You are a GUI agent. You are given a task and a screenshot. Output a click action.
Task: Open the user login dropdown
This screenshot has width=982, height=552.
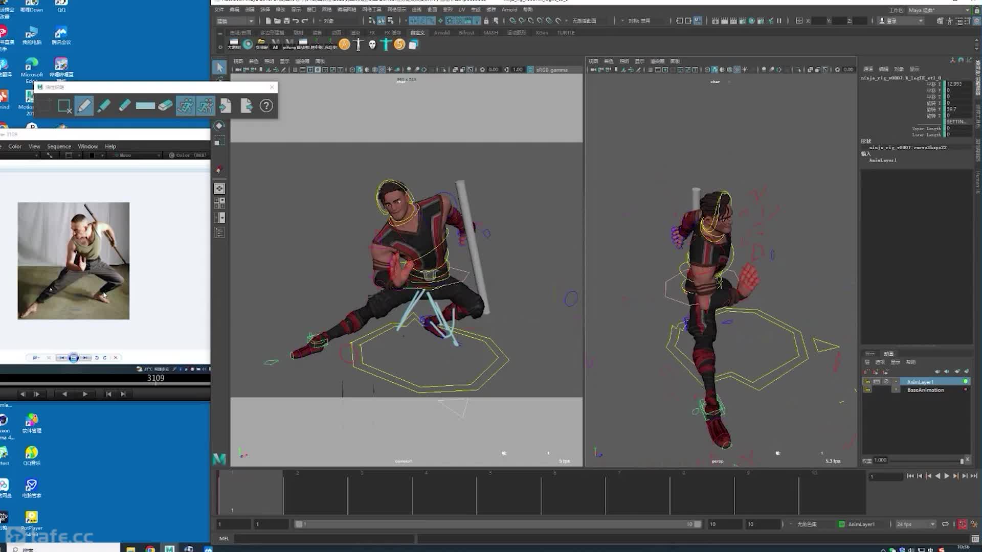point(901,21)
